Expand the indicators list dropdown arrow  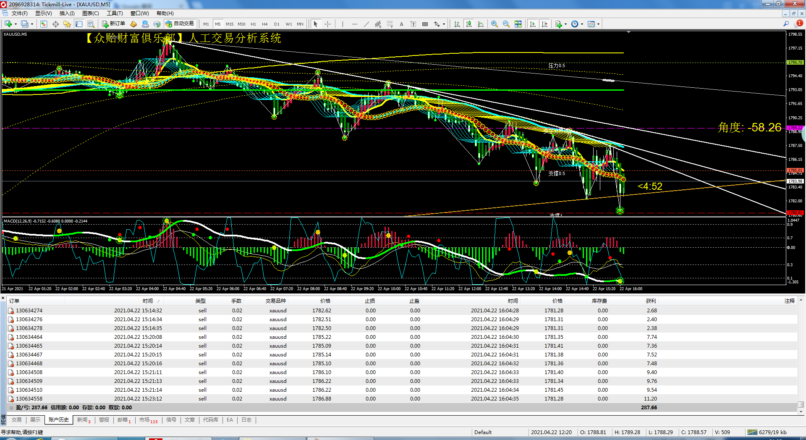tap(565, 24)
